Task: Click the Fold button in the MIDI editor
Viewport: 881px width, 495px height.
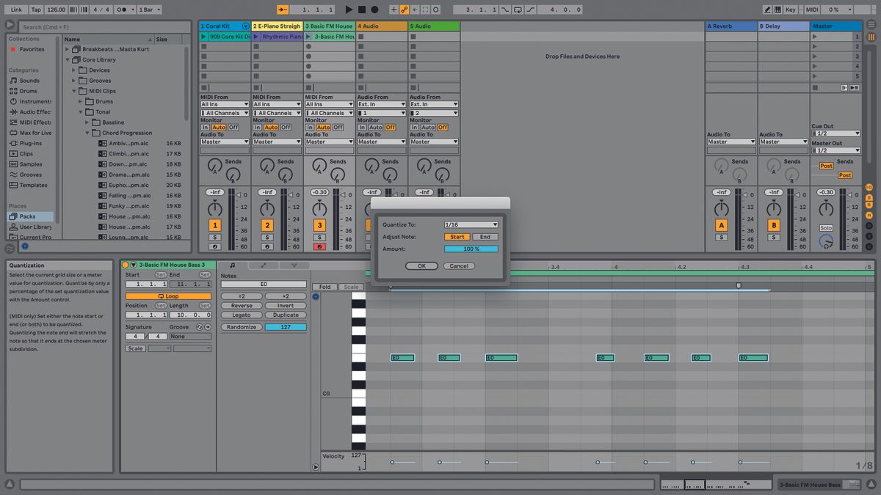Action: pos(325,287)
